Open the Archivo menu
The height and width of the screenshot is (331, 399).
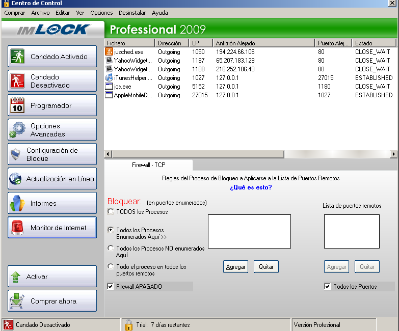click(40, 13)
